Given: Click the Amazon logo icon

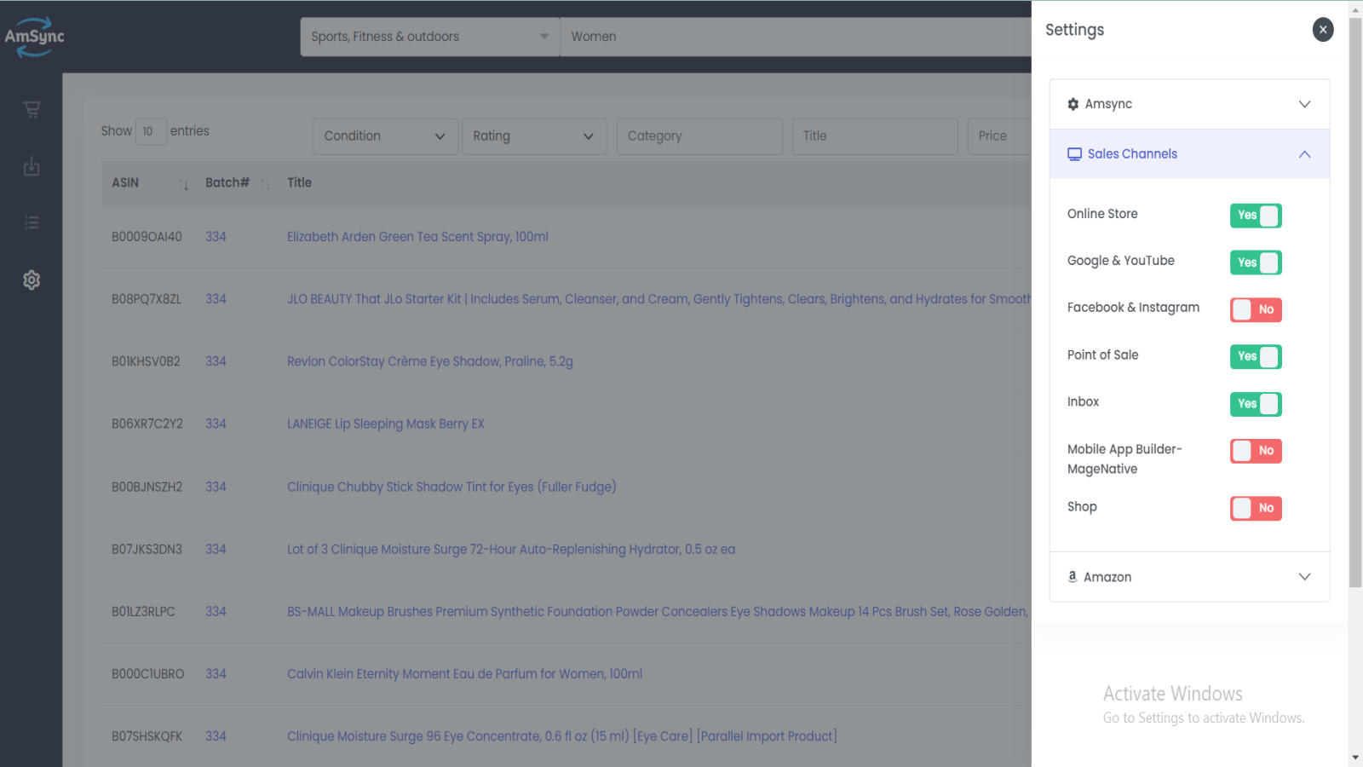Looking at the screenshot, I should click(1073, 577).
